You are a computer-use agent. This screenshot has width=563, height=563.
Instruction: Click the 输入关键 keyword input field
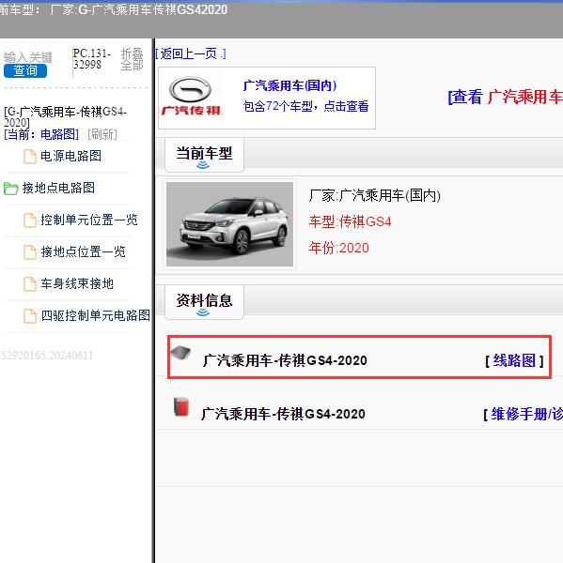click(x=28, y=57)
